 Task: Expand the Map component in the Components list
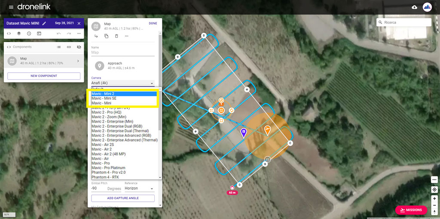click(x=78, y=61)
